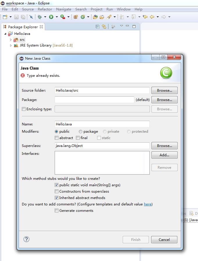The width and height of the screenshot is (198, 261).
Task: Minimize the Package Explorer view
Action: click(127, 26)
